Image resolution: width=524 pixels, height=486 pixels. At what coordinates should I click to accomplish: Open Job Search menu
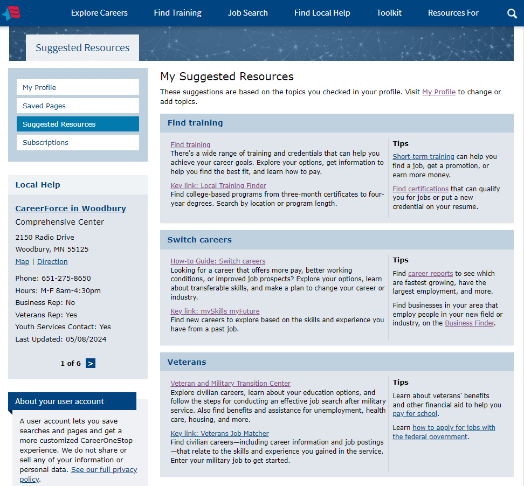pos(247,13)
